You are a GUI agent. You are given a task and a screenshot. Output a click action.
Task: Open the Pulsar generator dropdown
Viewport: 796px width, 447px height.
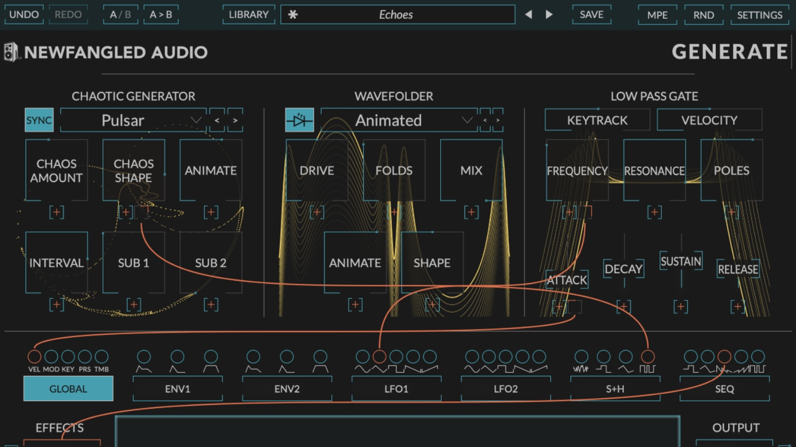click(196, 120)
